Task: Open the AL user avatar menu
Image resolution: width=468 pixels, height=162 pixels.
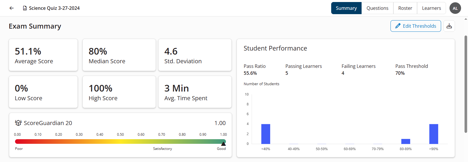Action: pos(455,8)
